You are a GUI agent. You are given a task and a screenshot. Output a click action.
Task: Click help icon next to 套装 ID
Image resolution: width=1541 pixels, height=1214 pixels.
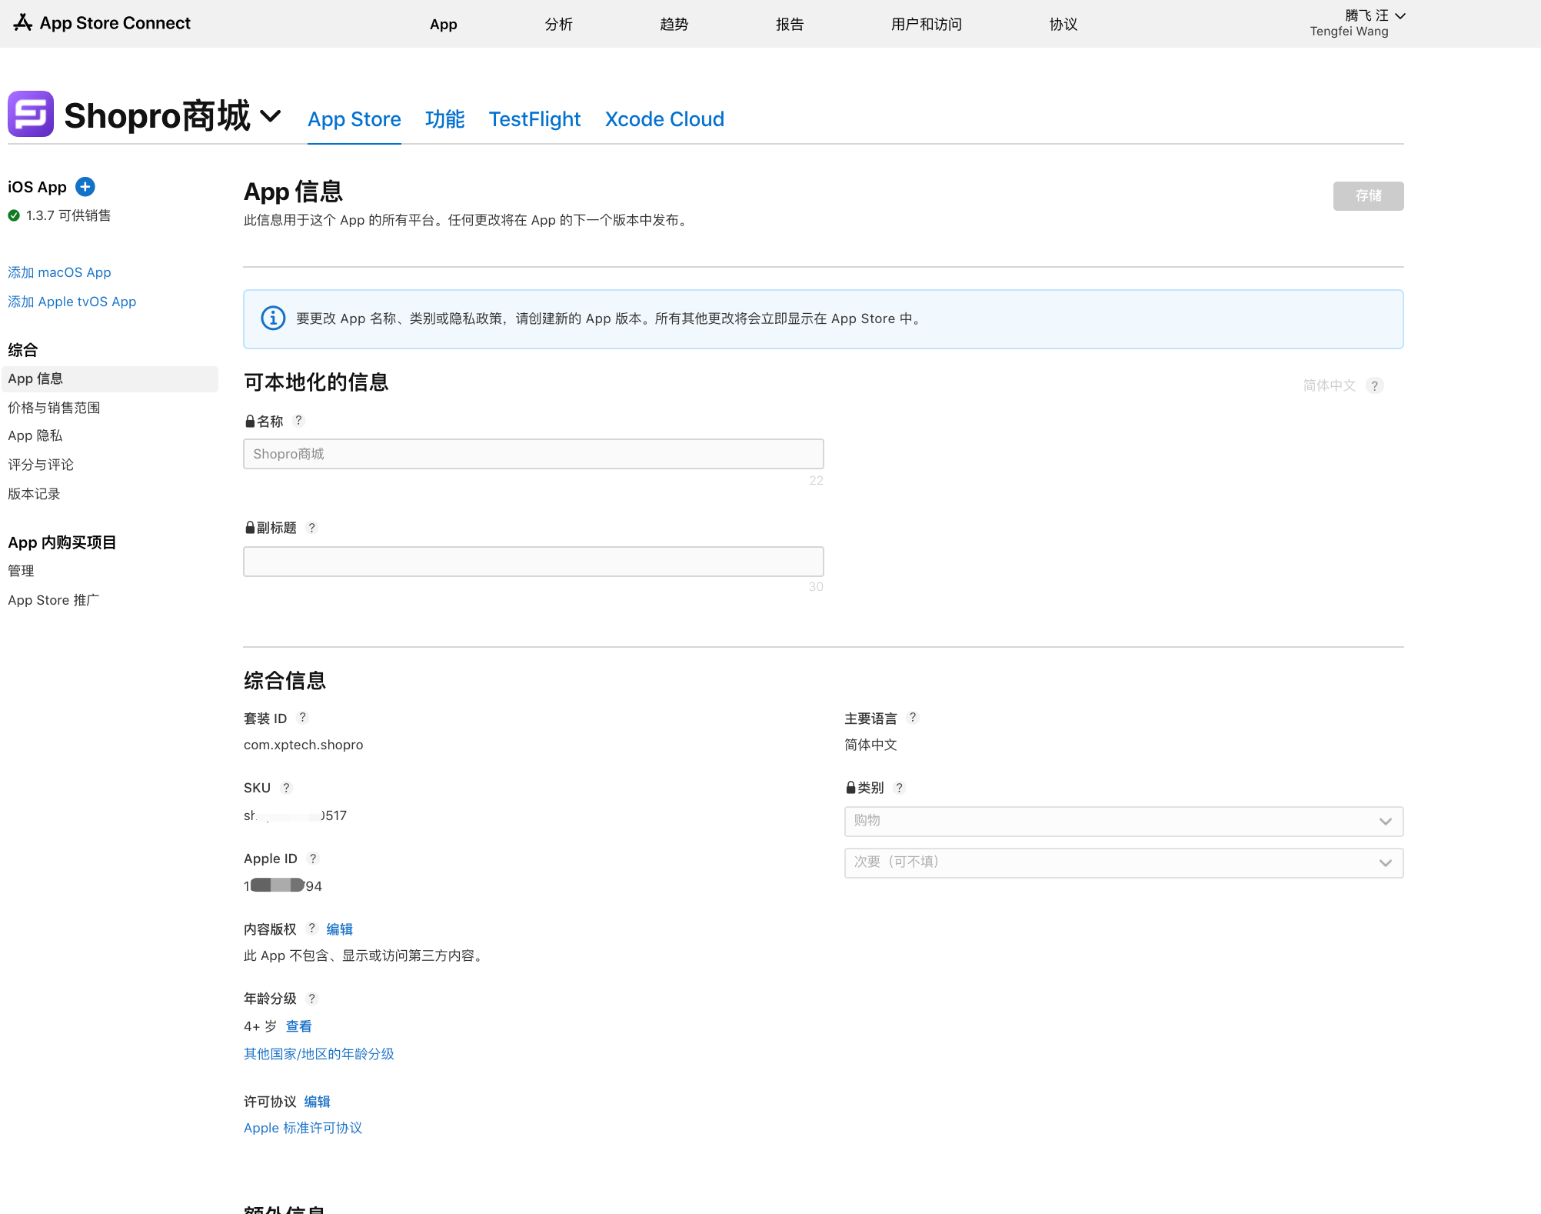click(x=303, y=718)
